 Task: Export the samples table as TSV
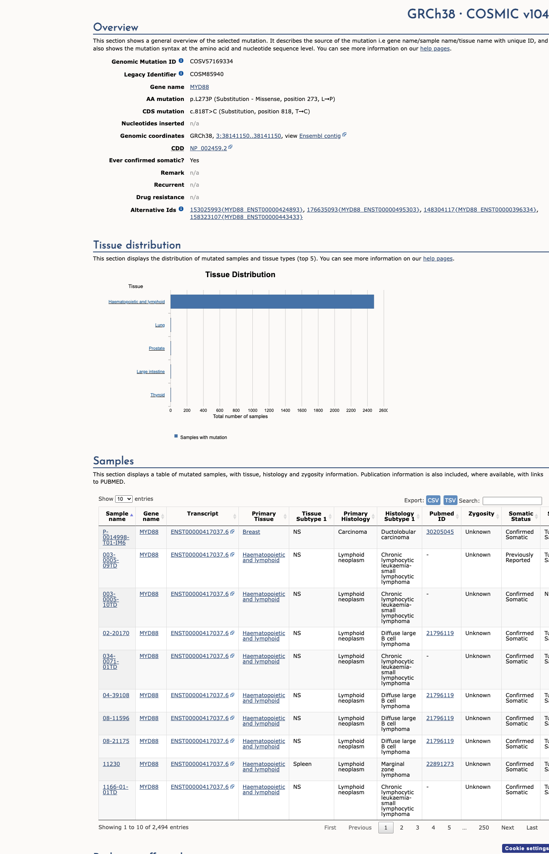450,500
